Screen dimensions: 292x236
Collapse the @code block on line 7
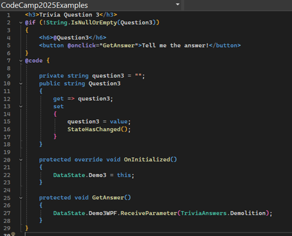[21, 61]
